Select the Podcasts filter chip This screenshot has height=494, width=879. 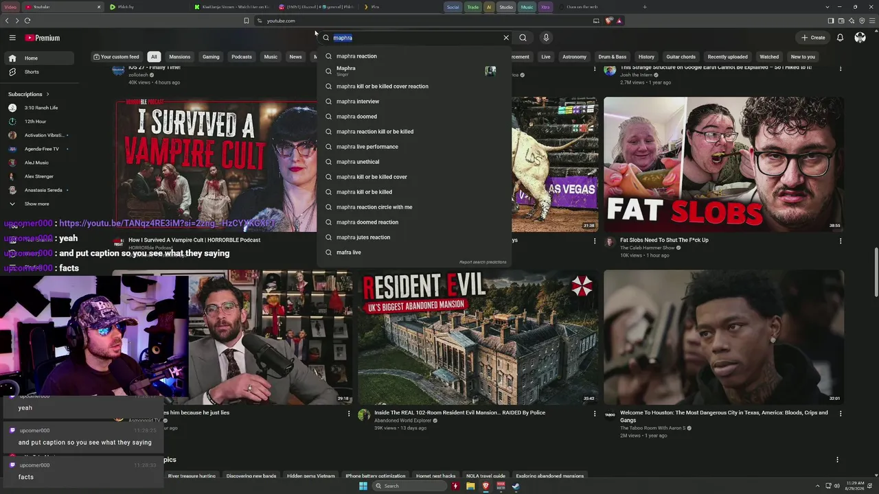(x=242, y=57)
